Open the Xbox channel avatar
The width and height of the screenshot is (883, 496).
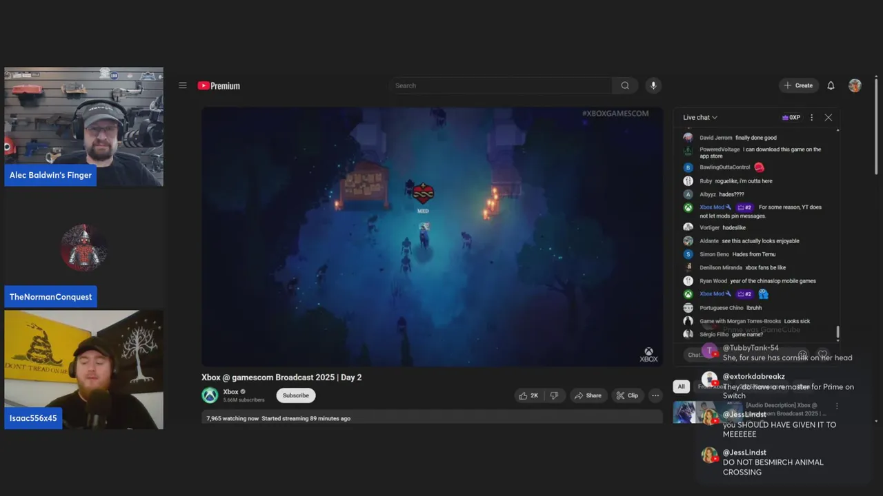point(210,395)
